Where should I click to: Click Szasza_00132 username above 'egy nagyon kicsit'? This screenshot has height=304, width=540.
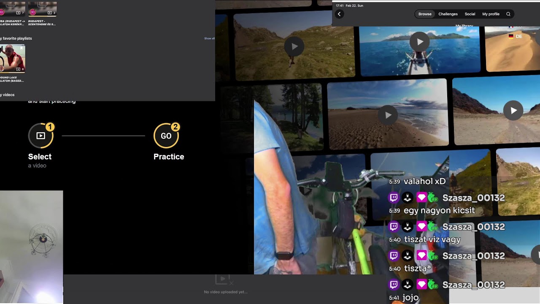pos(473,198)
